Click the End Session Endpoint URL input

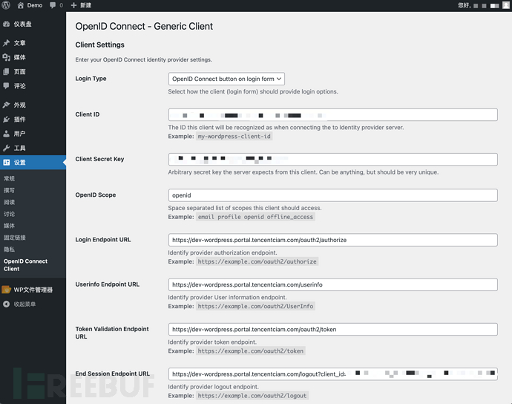click(332, 374)
